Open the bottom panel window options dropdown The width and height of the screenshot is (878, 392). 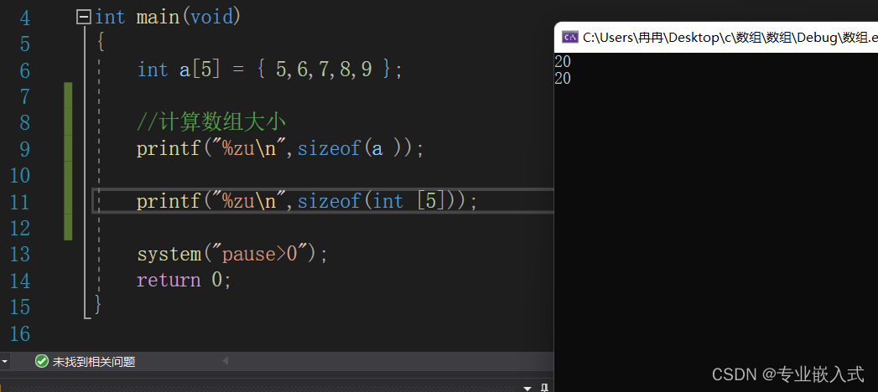pos(527,388)
